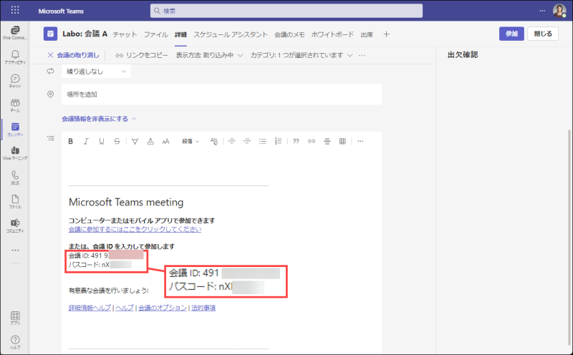Select the 詳細 tab
The image size is (573, 355).
click(180, 34)
